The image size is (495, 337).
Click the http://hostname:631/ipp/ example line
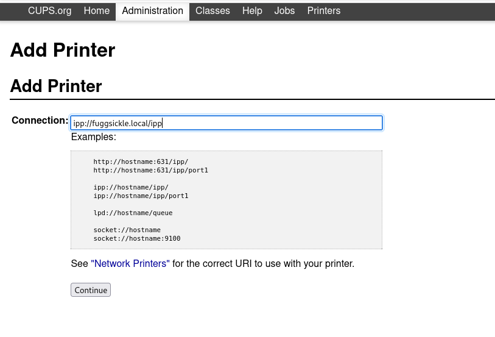point(141,162)
